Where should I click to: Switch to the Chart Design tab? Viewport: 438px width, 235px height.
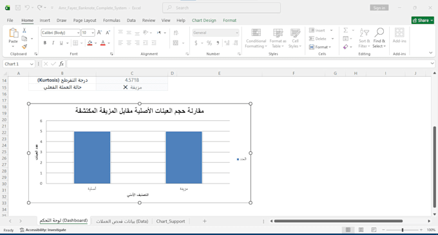click(204, 21)
